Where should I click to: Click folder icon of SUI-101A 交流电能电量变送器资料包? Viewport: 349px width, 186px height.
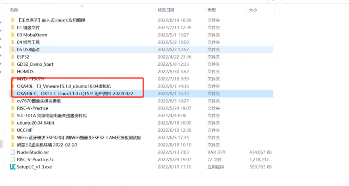(13, 115)
